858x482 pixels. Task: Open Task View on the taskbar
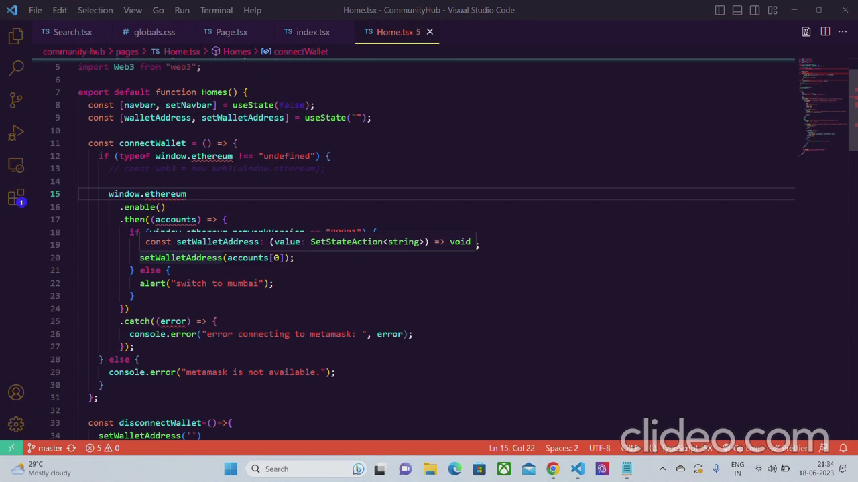pyautogui.click(x=380, y=469)
